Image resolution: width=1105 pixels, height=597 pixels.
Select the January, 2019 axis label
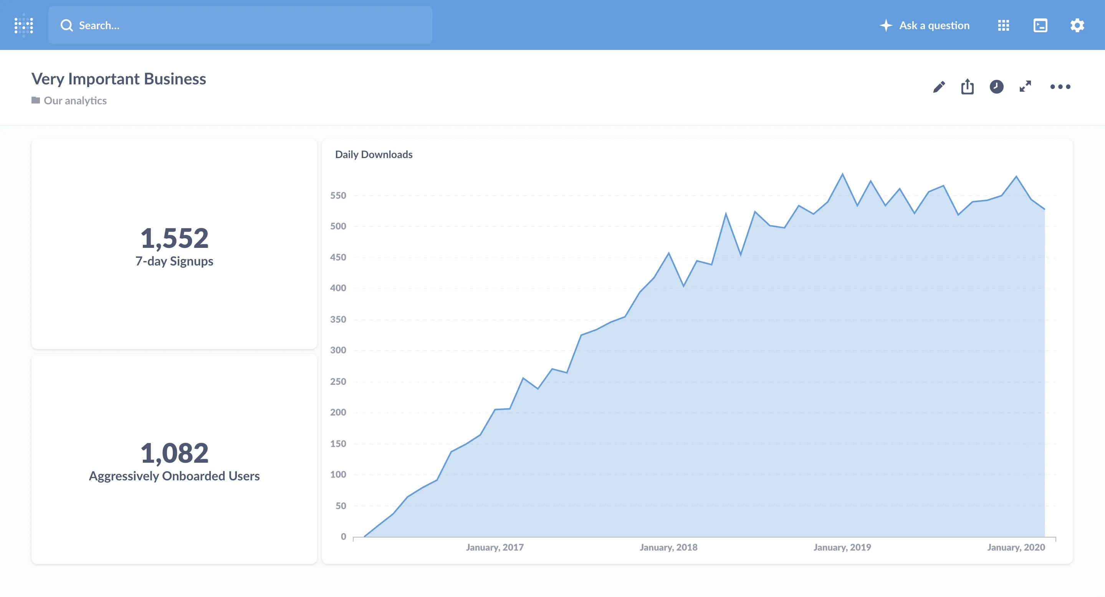842,547
